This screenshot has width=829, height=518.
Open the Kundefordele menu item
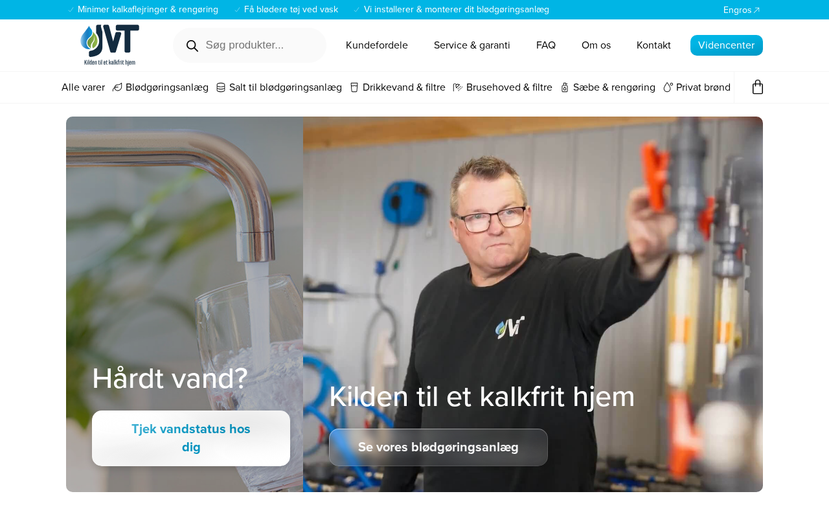point(377,45)
